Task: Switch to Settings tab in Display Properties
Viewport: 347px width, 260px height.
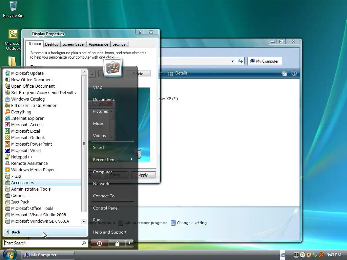Action: click(119, 44)
